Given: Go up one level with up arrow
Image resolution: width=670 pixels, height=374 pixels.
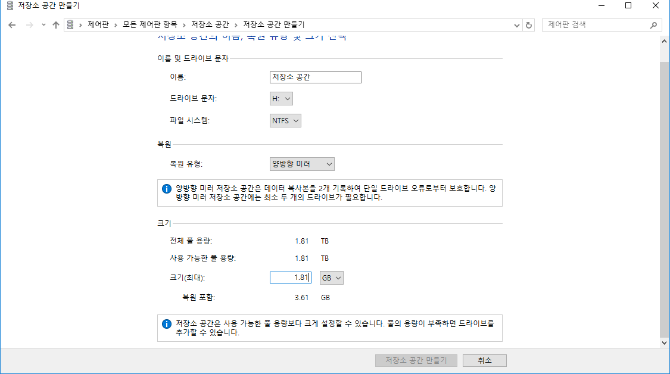Looking at the screenshot, I should click(56, 25).
